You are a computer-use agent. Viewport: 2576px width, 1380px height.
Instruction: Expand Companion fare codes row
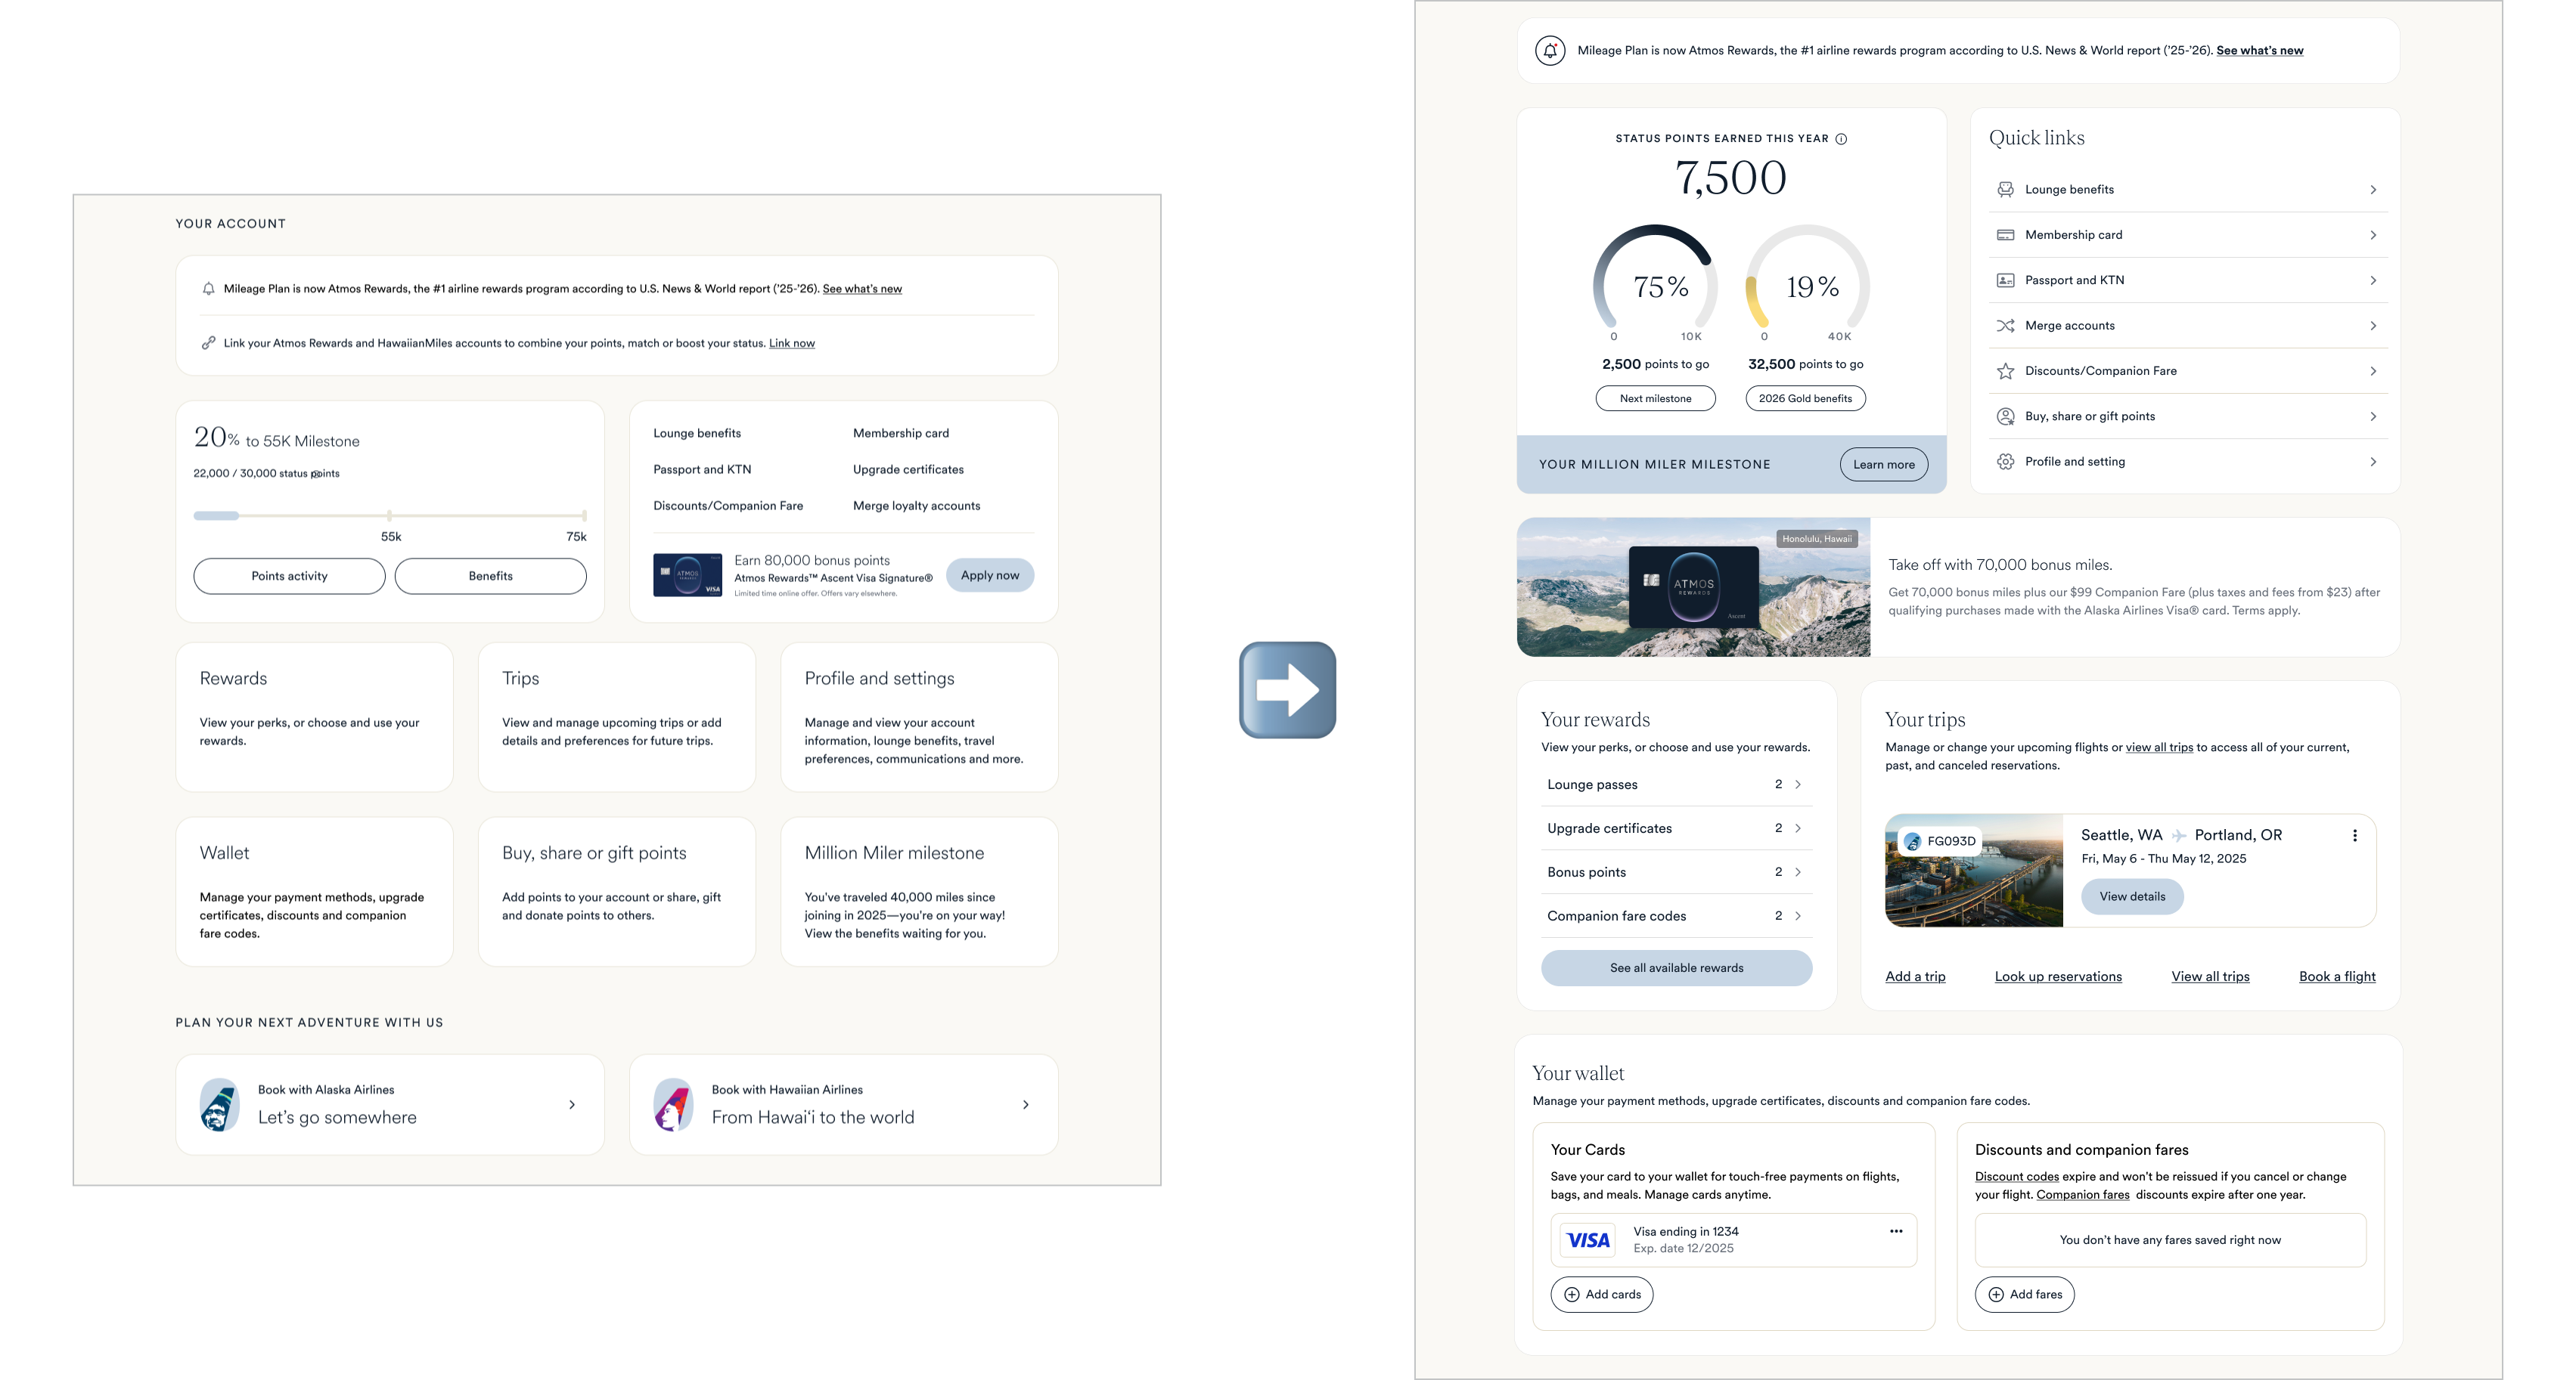click(x=1797, y=916)
